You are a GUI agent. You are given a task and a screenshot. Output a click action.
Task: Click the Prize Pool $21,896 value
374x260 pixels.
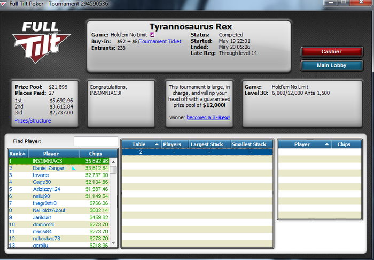[58, 87]
